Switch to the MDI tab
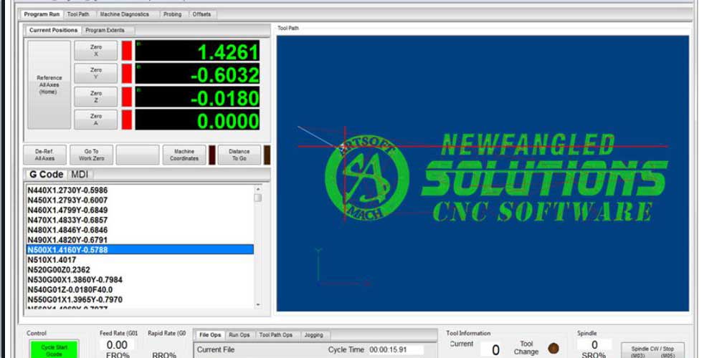The width and height of the screenshot is (717, 358). [80, 175]
